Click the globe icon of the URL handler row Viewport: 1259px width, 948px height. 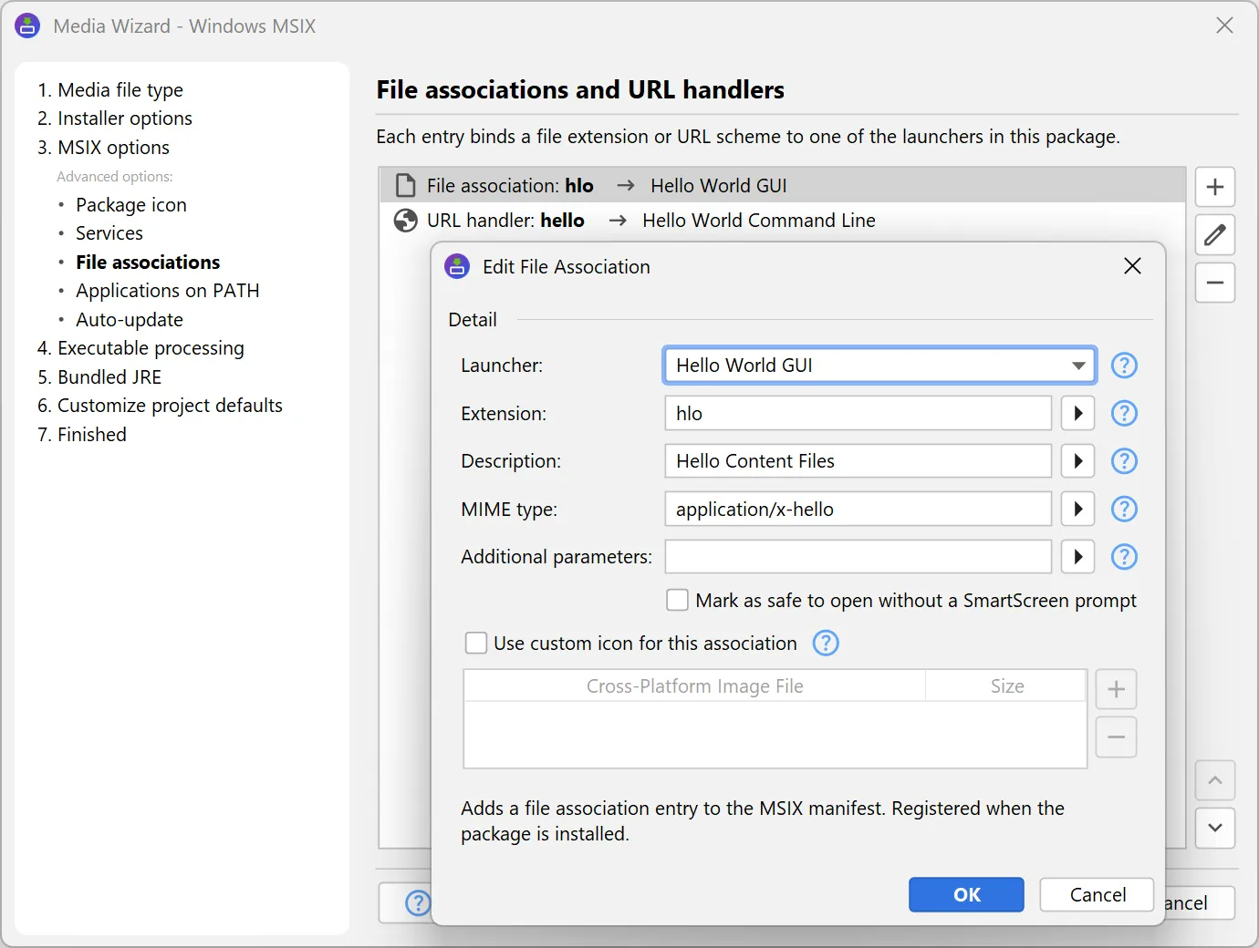click(x=405, y=221)
